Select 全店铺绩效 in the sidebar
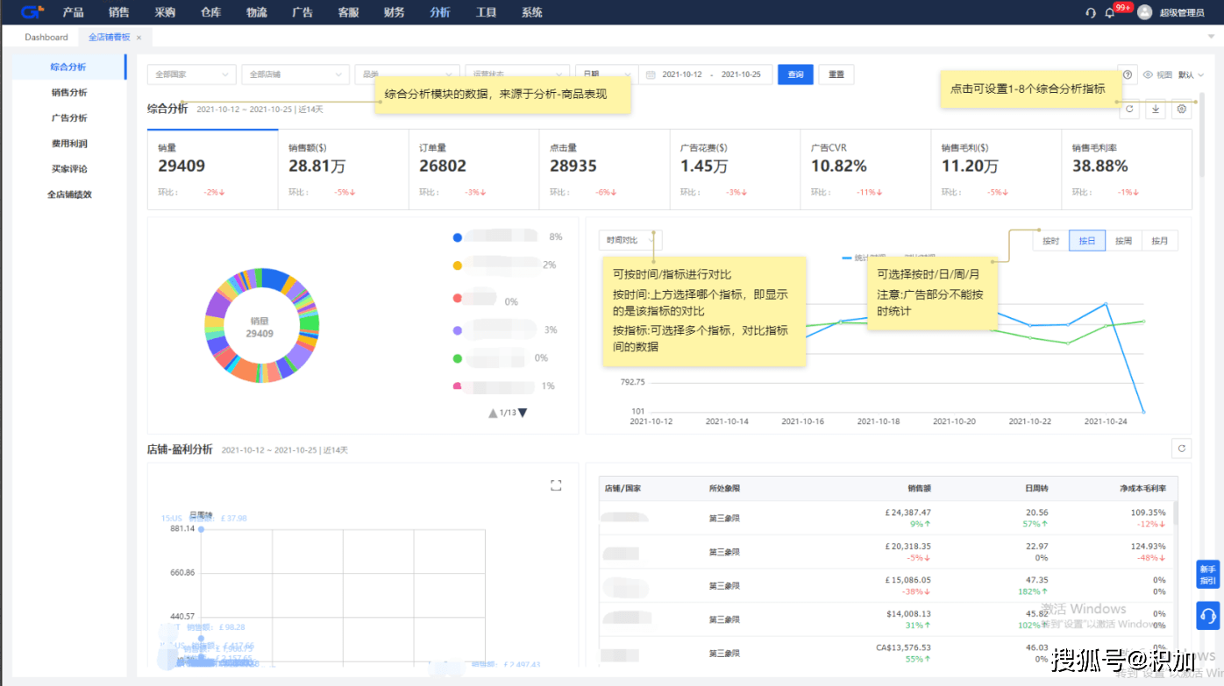Image resolution: width=1224 pixels, height=686 pixels. click(x=68, y=194)
